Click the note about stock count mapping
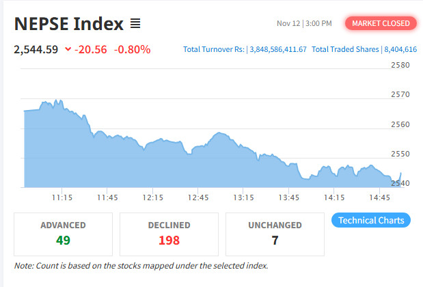Image resolution: width=423 pixels, height=287 pixels. click(141, 266)
